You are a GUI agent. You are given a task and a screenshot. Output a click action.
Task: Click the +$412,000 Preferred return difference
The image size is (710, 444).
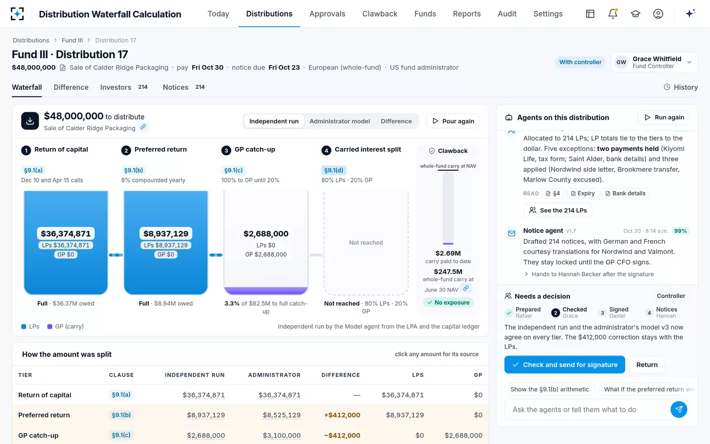click(342, 415)
